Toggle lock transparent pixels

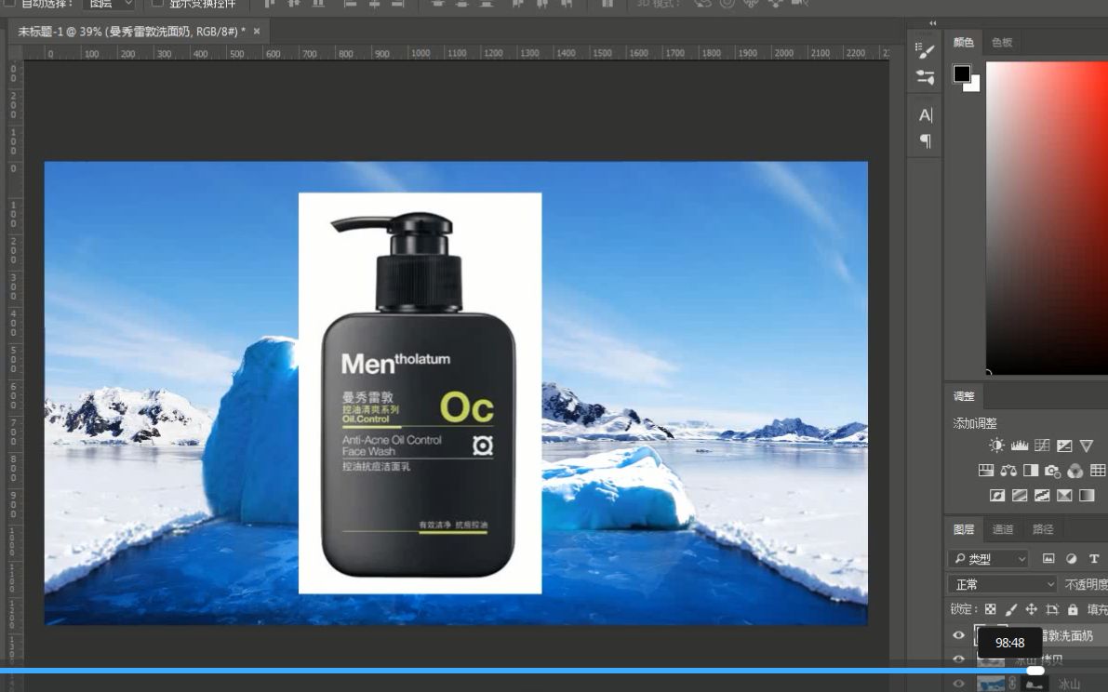pos(991,609)
